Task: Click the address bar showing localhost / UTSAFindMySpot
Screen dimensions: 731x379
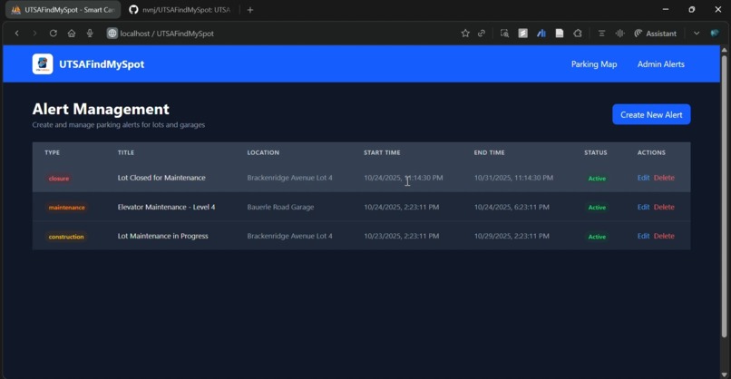Action: (x=167, y=34)
